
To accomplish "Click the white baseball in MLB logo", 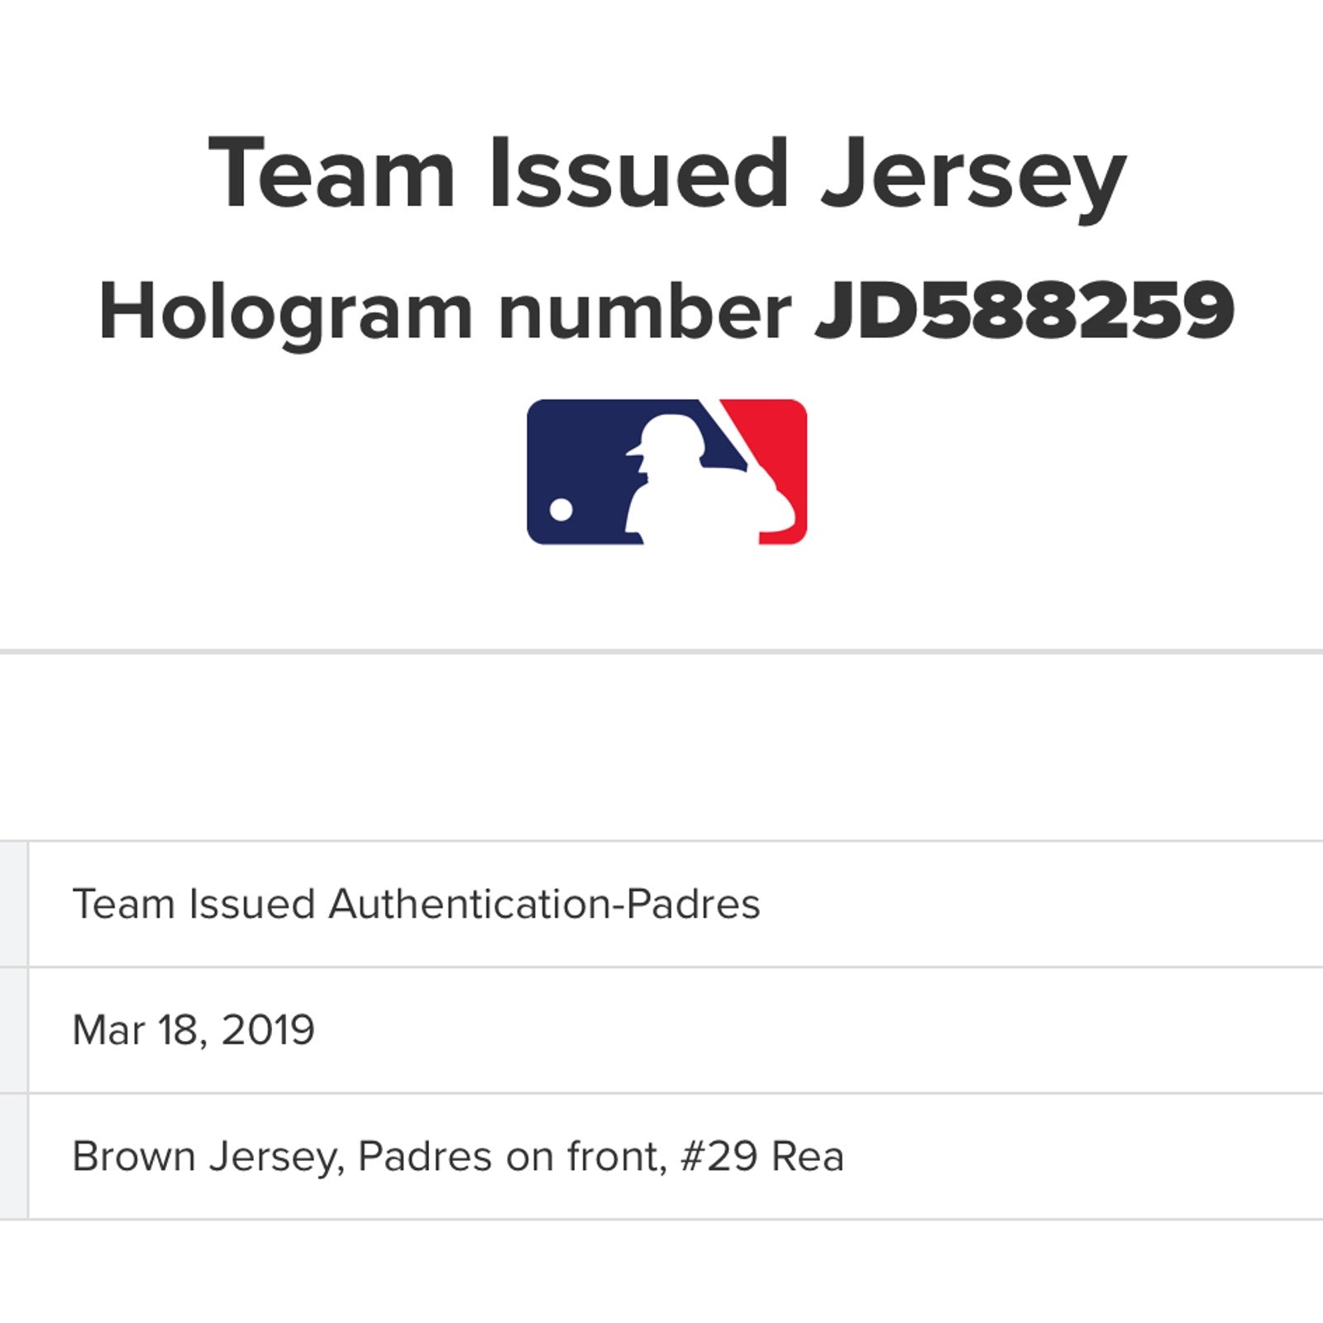I will [561, 509].
